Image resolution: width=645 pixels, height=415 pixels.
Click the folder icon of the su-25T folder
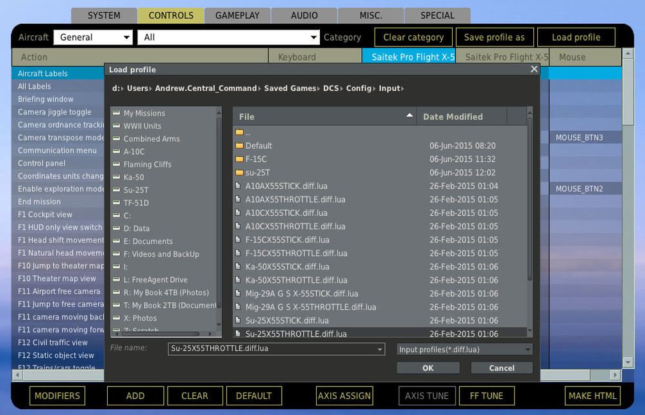pos(239,172)
